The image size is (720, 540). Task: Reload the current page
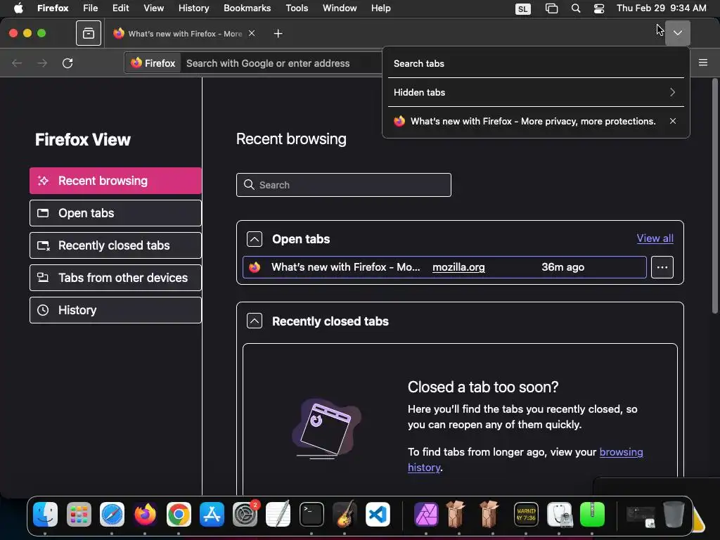coord(67,63)
